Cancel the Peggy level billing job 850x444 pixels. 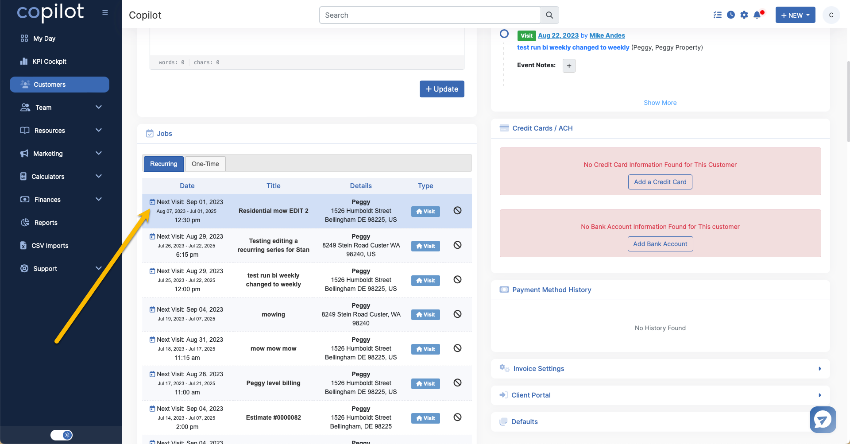458,383
